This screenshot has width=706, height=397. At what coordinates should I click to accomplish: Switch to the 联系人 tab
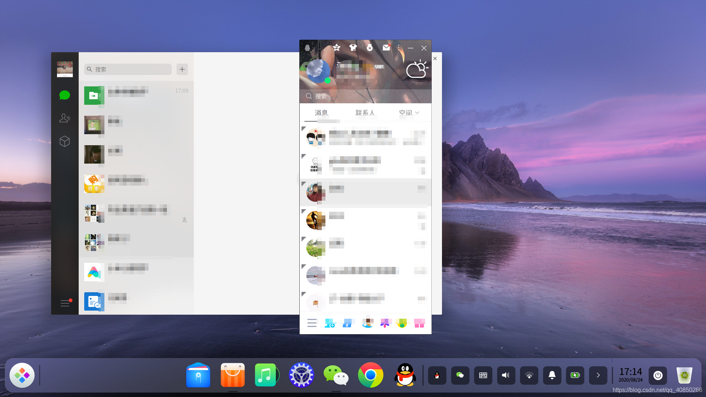[365, 112]
